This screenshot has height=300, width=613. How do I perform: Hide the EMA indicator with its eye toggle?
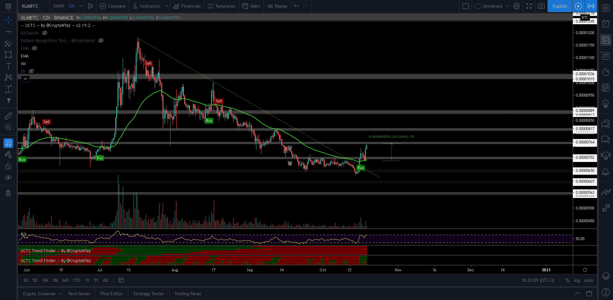tap(34, 48)
